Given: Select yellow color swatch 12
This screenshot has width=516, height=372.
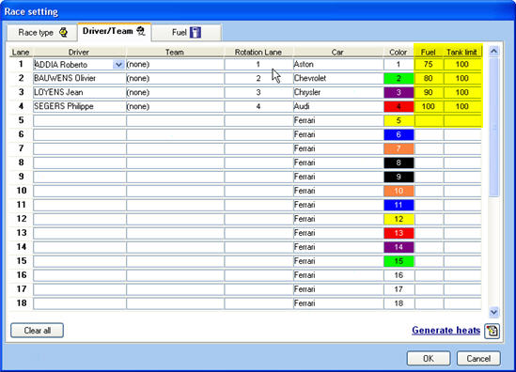Looking at the screenshot, I should point(399,219).
